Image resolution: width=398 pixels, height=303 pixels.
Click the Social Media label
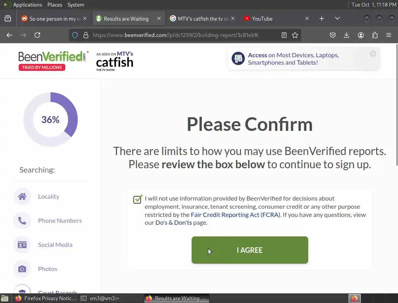(x=55, y=245)
